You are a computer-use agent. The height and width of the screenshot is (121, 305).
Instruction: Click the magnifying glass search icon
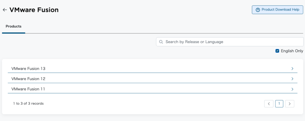[x=161, y=42]
